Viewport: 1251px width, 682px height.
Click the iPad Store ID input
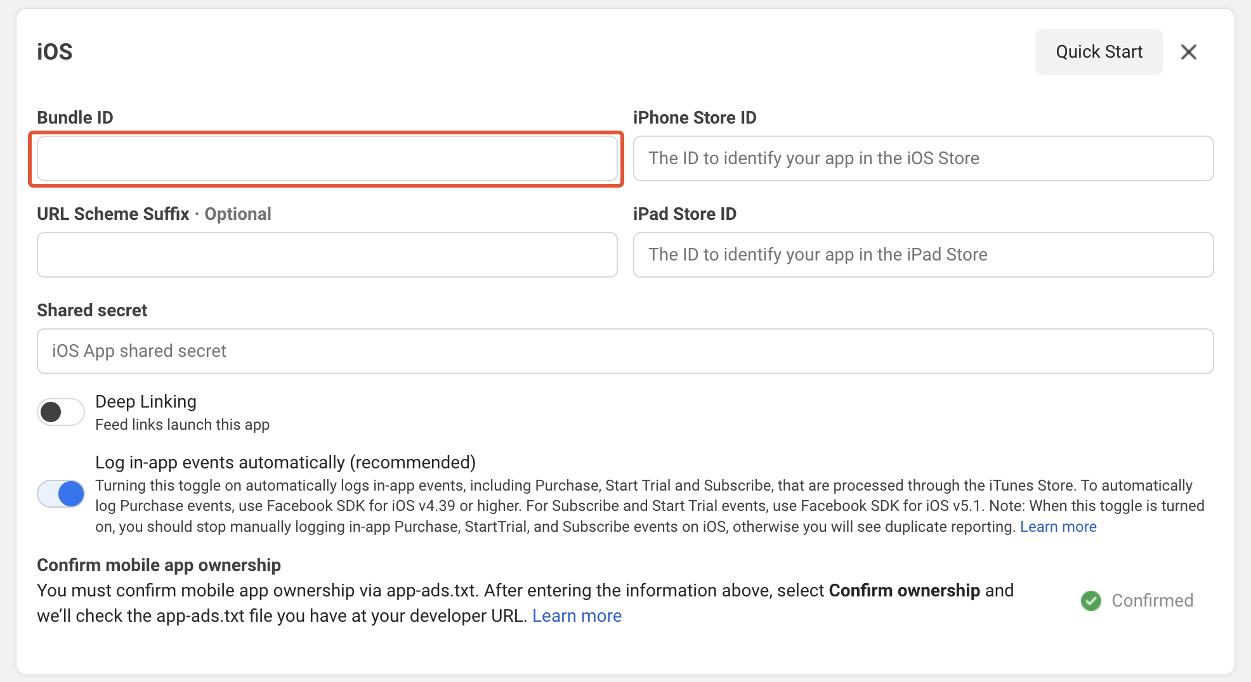(923, 255)
